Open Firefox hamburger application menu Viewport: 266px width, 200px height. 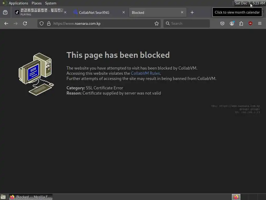(x=260, y=23)
